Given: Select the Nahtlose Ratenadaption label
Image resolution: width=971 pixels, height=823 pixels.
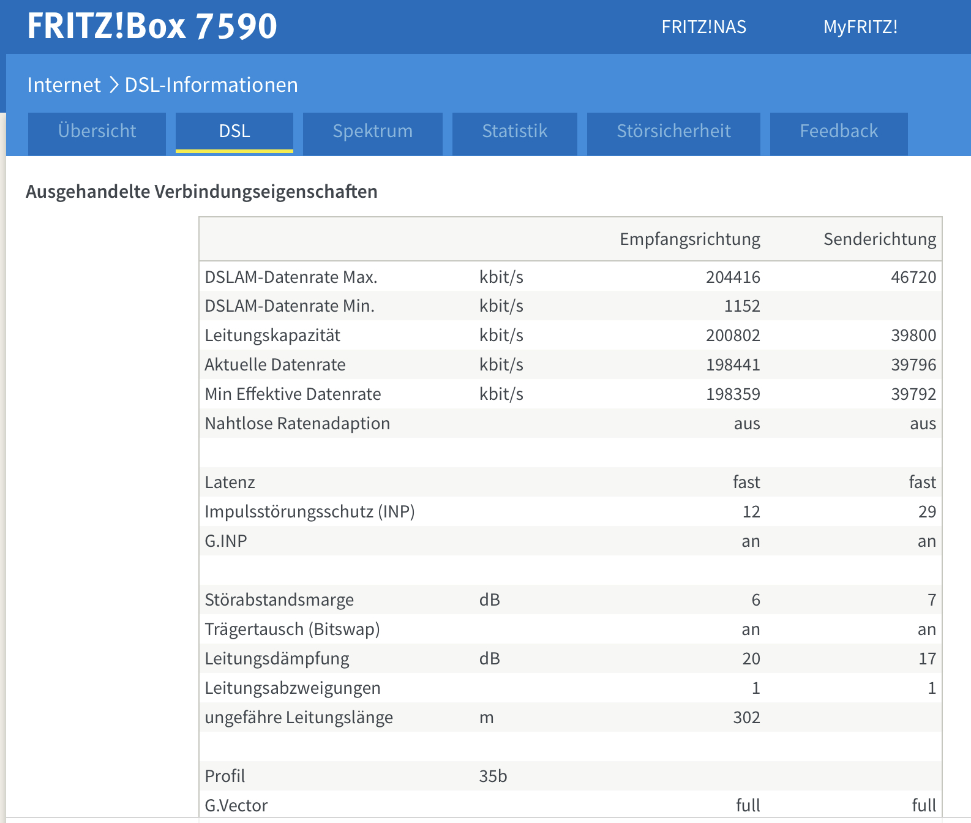Looking at the screenshot, I should point(297,424).
